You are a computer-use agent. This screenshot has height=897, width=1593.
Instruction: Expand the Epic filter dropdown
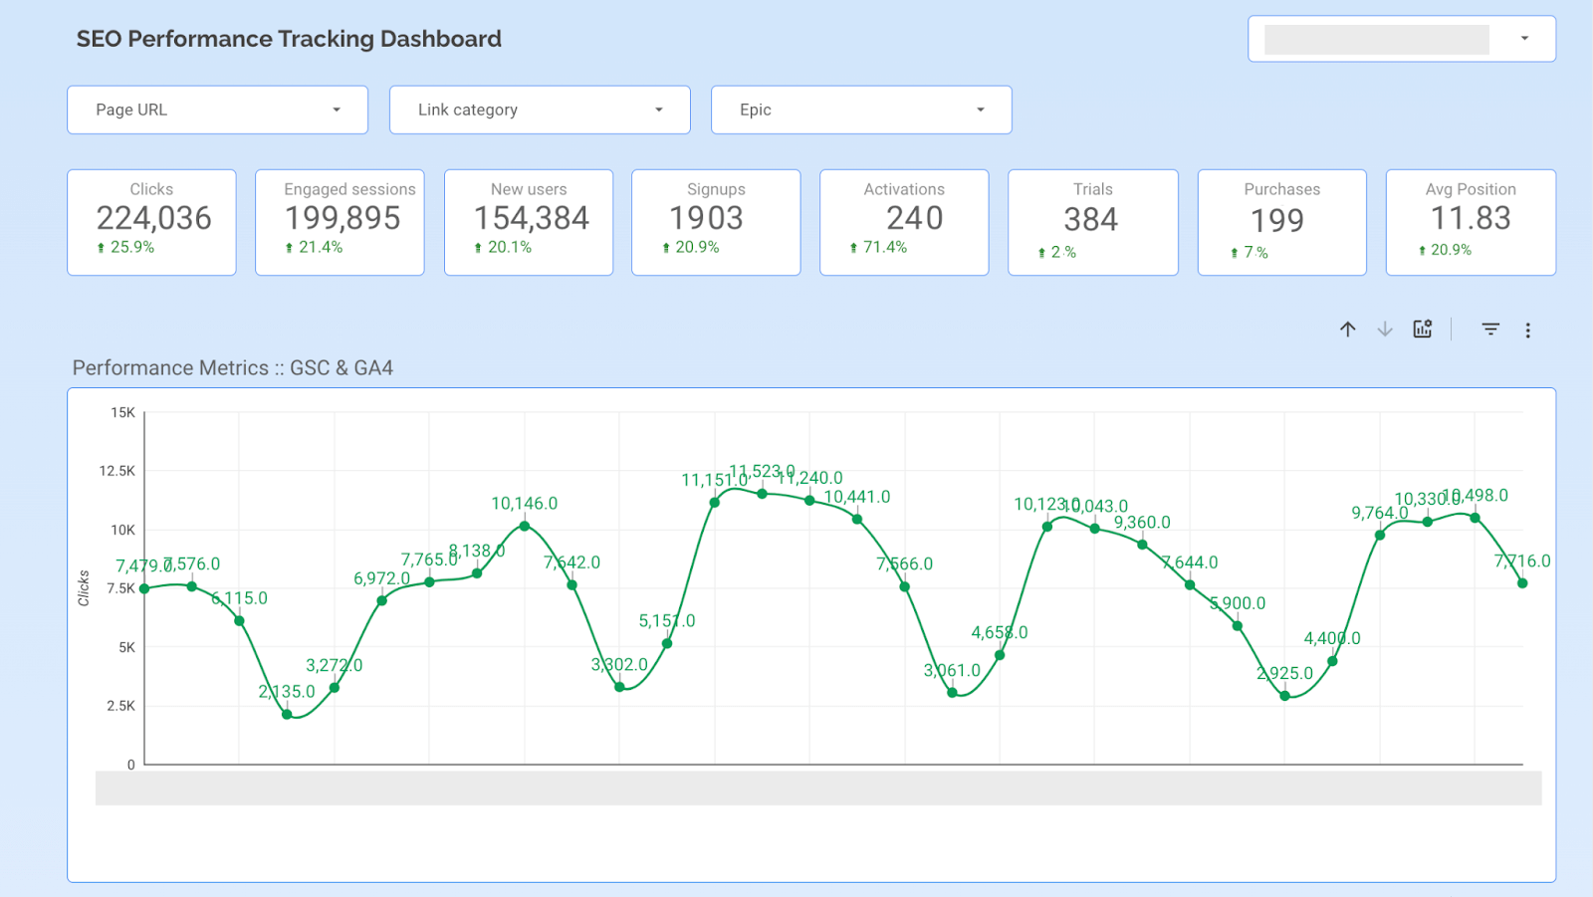click(860, 110)
